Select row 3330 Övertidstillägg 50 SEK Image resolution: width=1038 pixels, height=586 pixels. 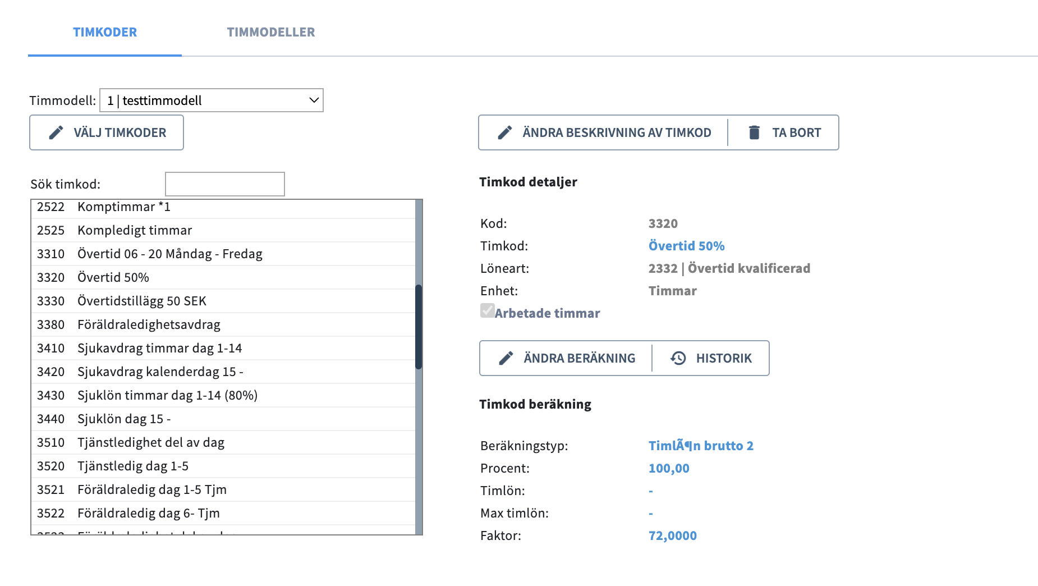pos(223,301)
